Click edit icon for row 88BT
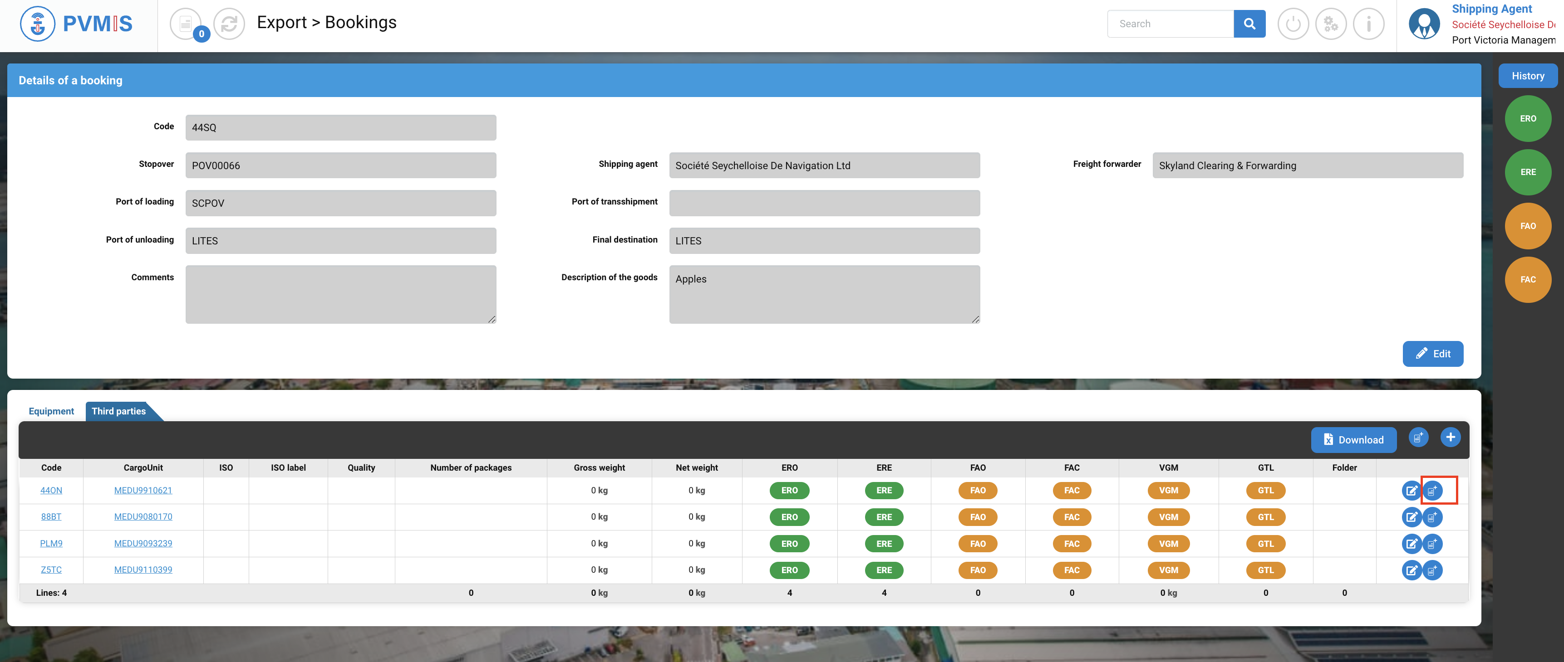 point(1411,517)
